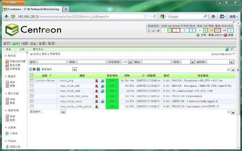Click the red action icon for nrpe_check_load
242x151 pixels.
[96, 91]
